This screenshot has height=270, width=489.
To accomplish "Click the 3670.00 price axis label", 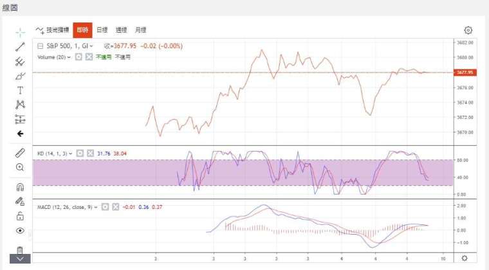I will [465, 132].
